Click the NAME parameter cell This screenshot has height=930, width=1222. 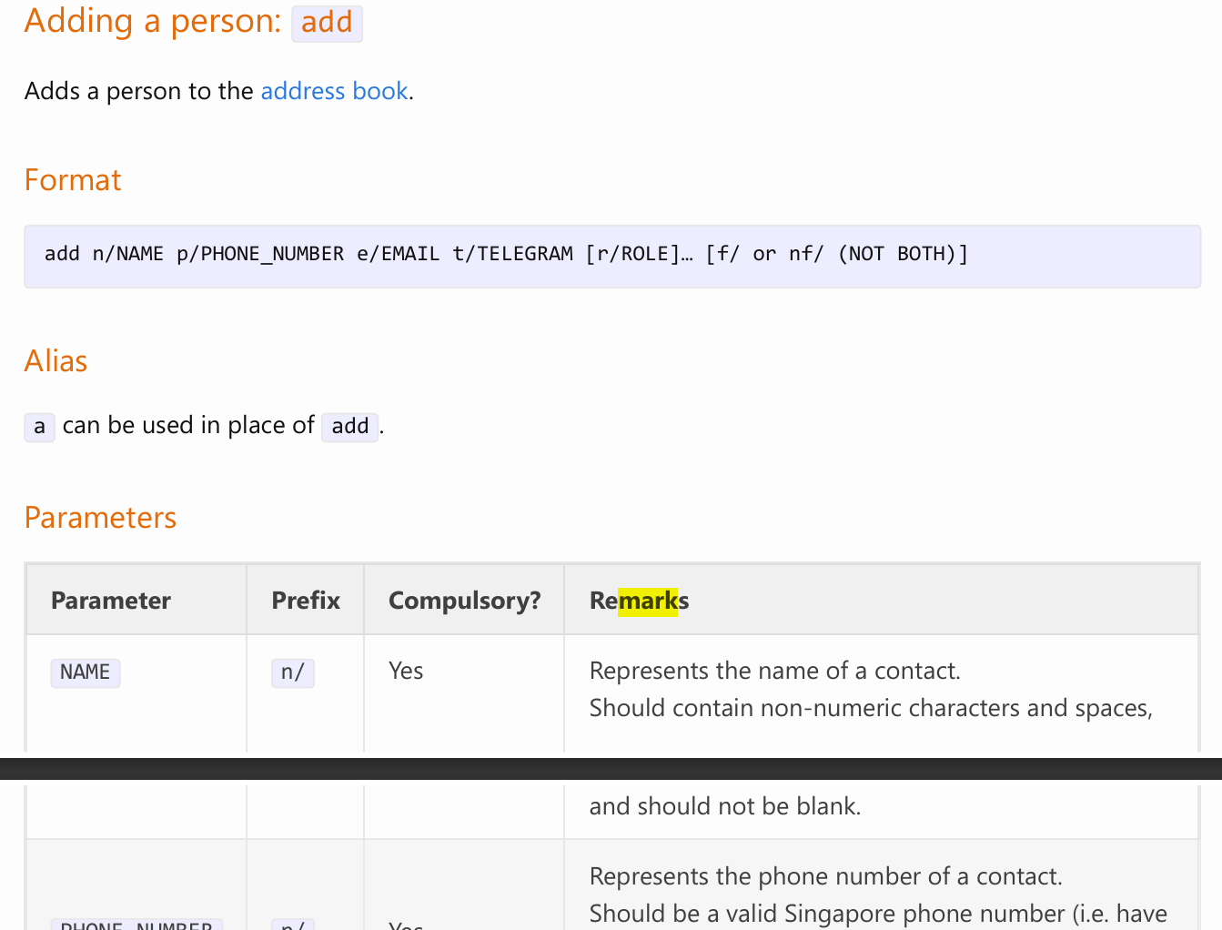86,672
